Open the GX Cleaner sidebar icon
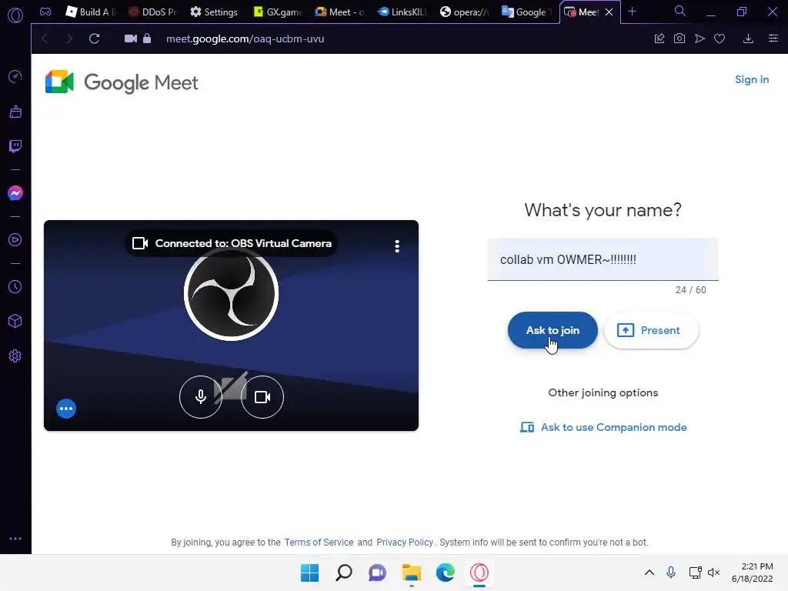788x591 pixels. (15, 112)
